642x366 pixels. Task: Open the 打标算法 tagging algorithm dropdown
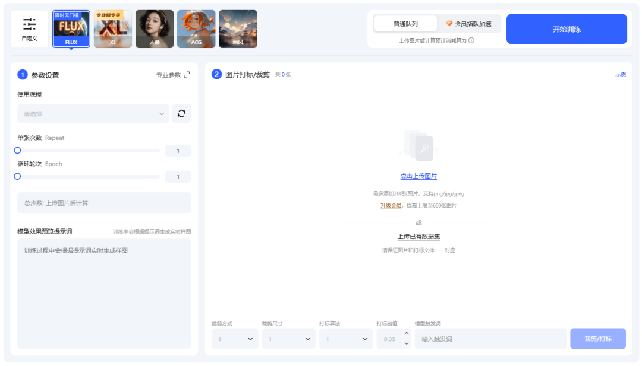click(345, 338)
